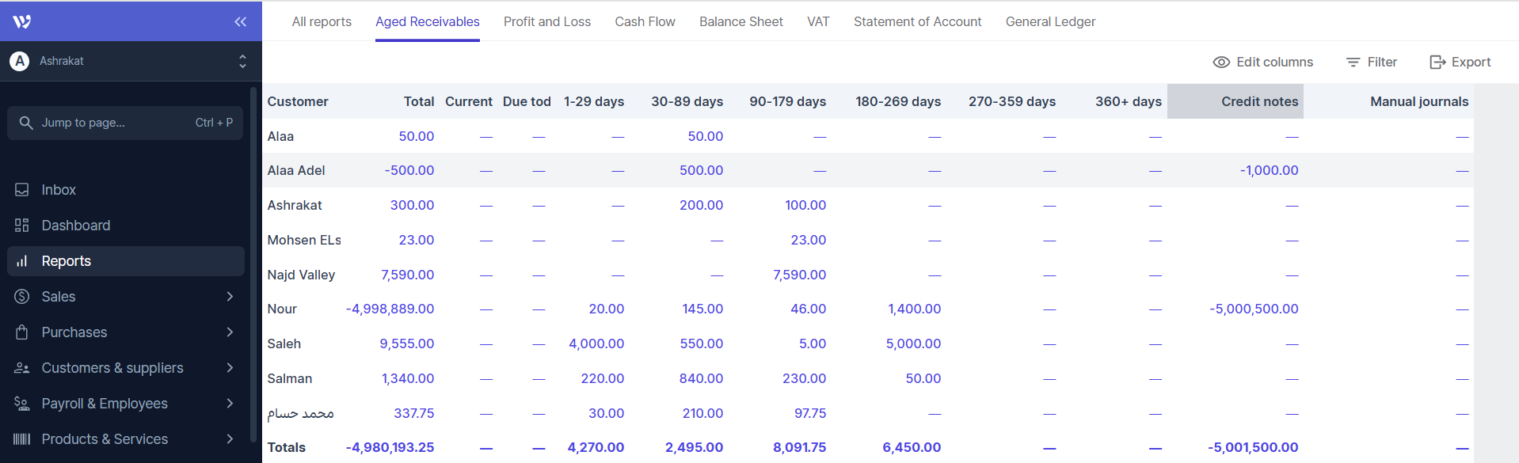Export the Aged Receivables report
The image size is (1519, 463).
coord(1460,62)
